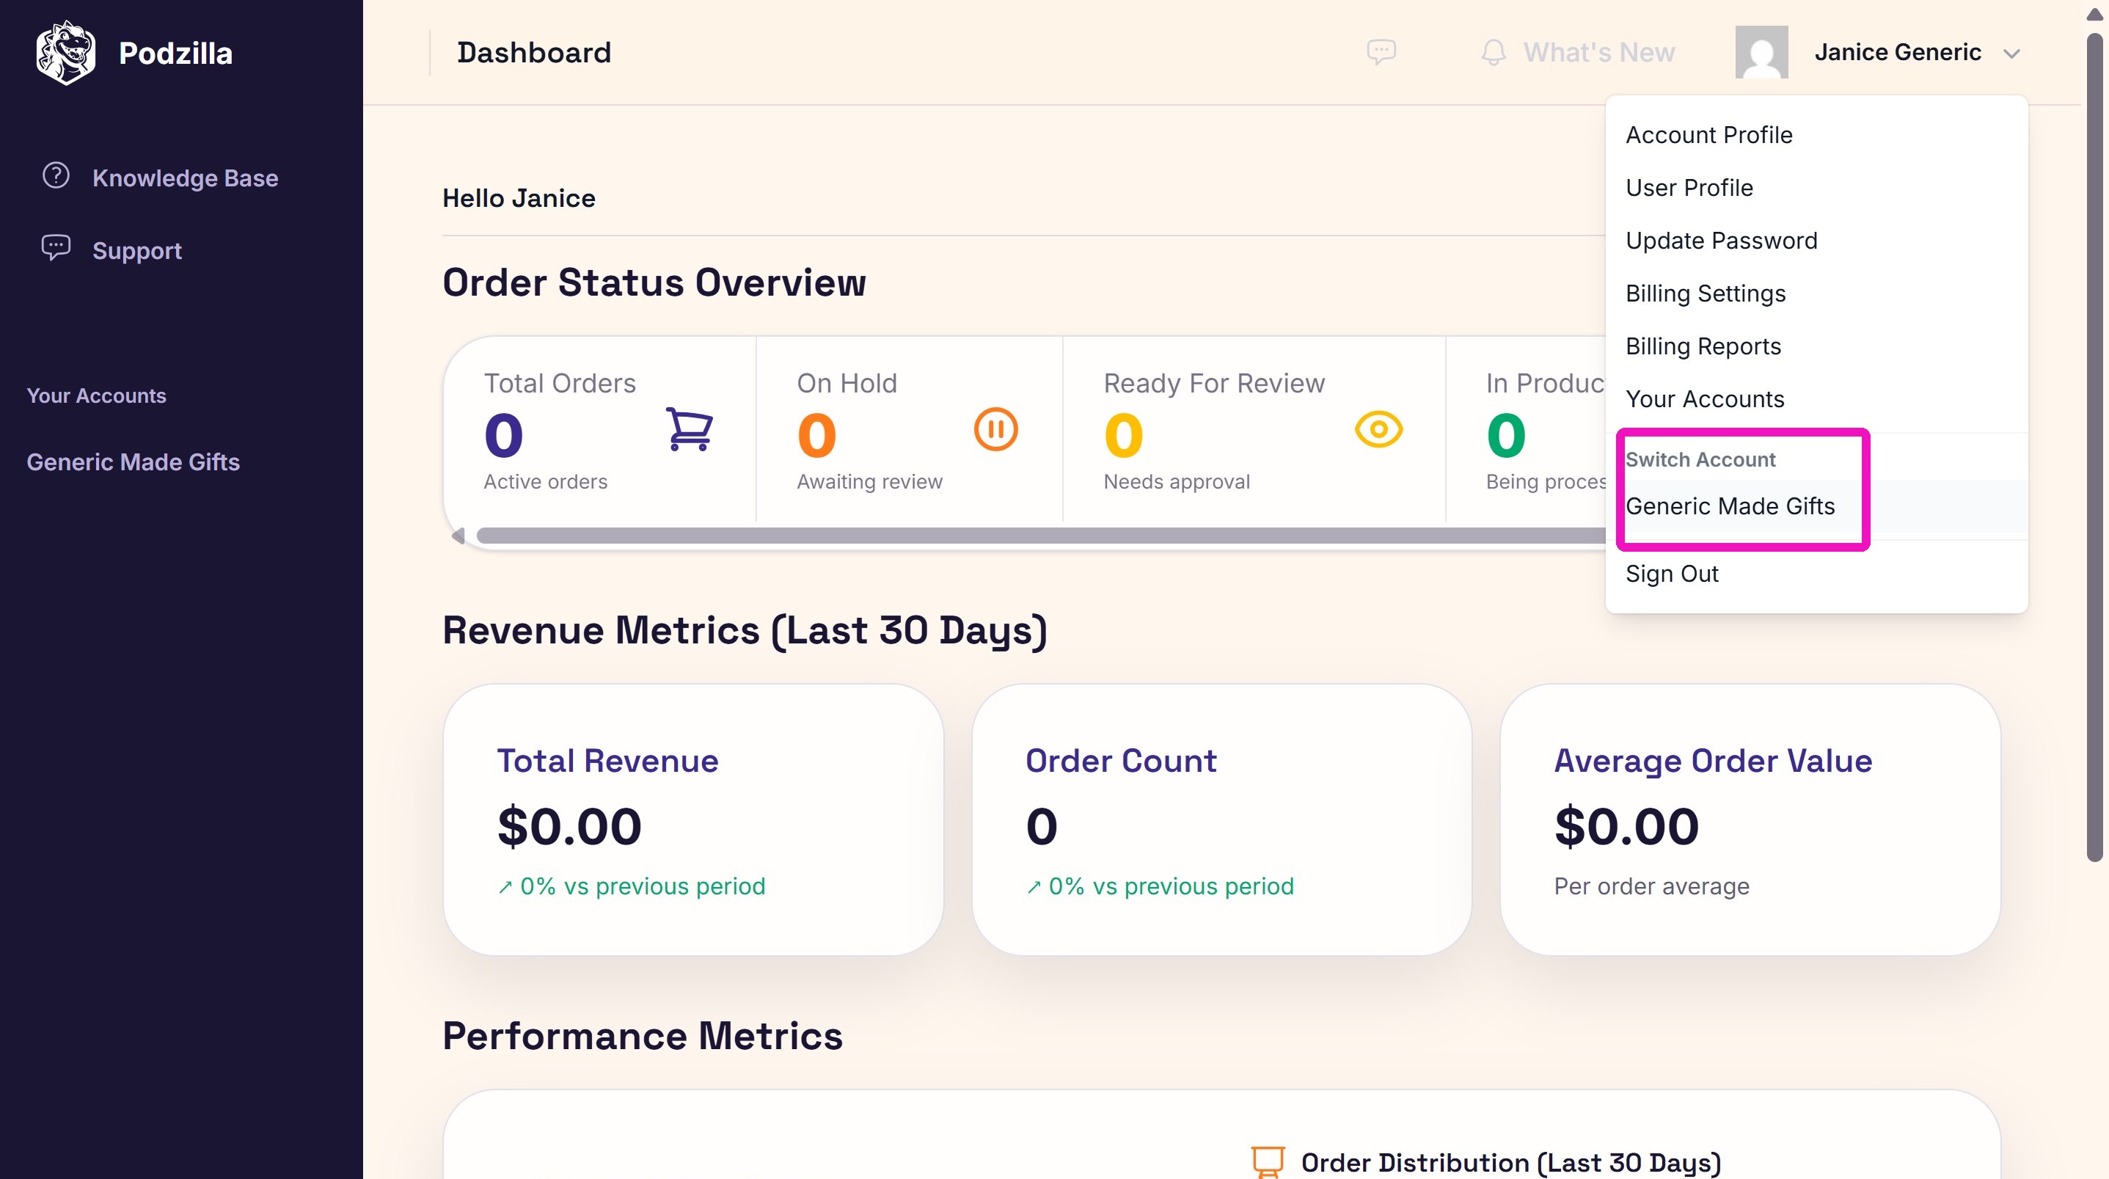Screen dimensions: 2109x1179
Task: Click the Hello Janice greeting
Action: coord(519,198)
